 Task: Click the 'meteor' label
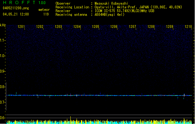(x=44, y=10)
